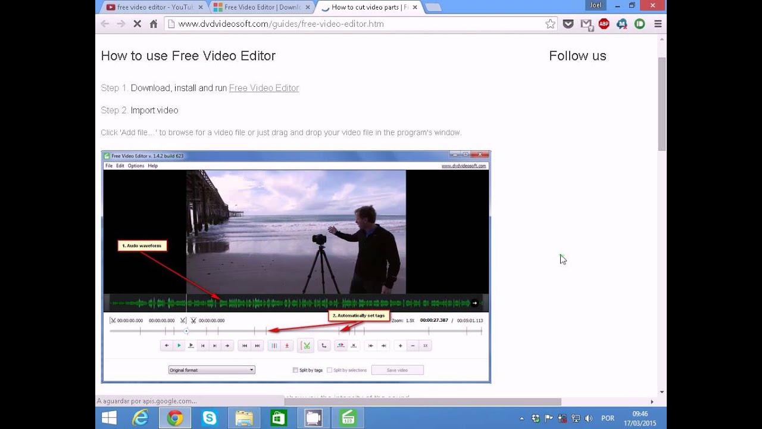
Task: Click the timeline playhead handle in the editor screenshot
Action: pos(186,331)
